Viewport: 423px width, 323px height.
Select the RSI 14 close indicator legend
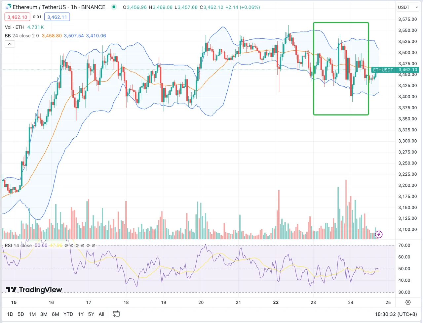(18, 245)
